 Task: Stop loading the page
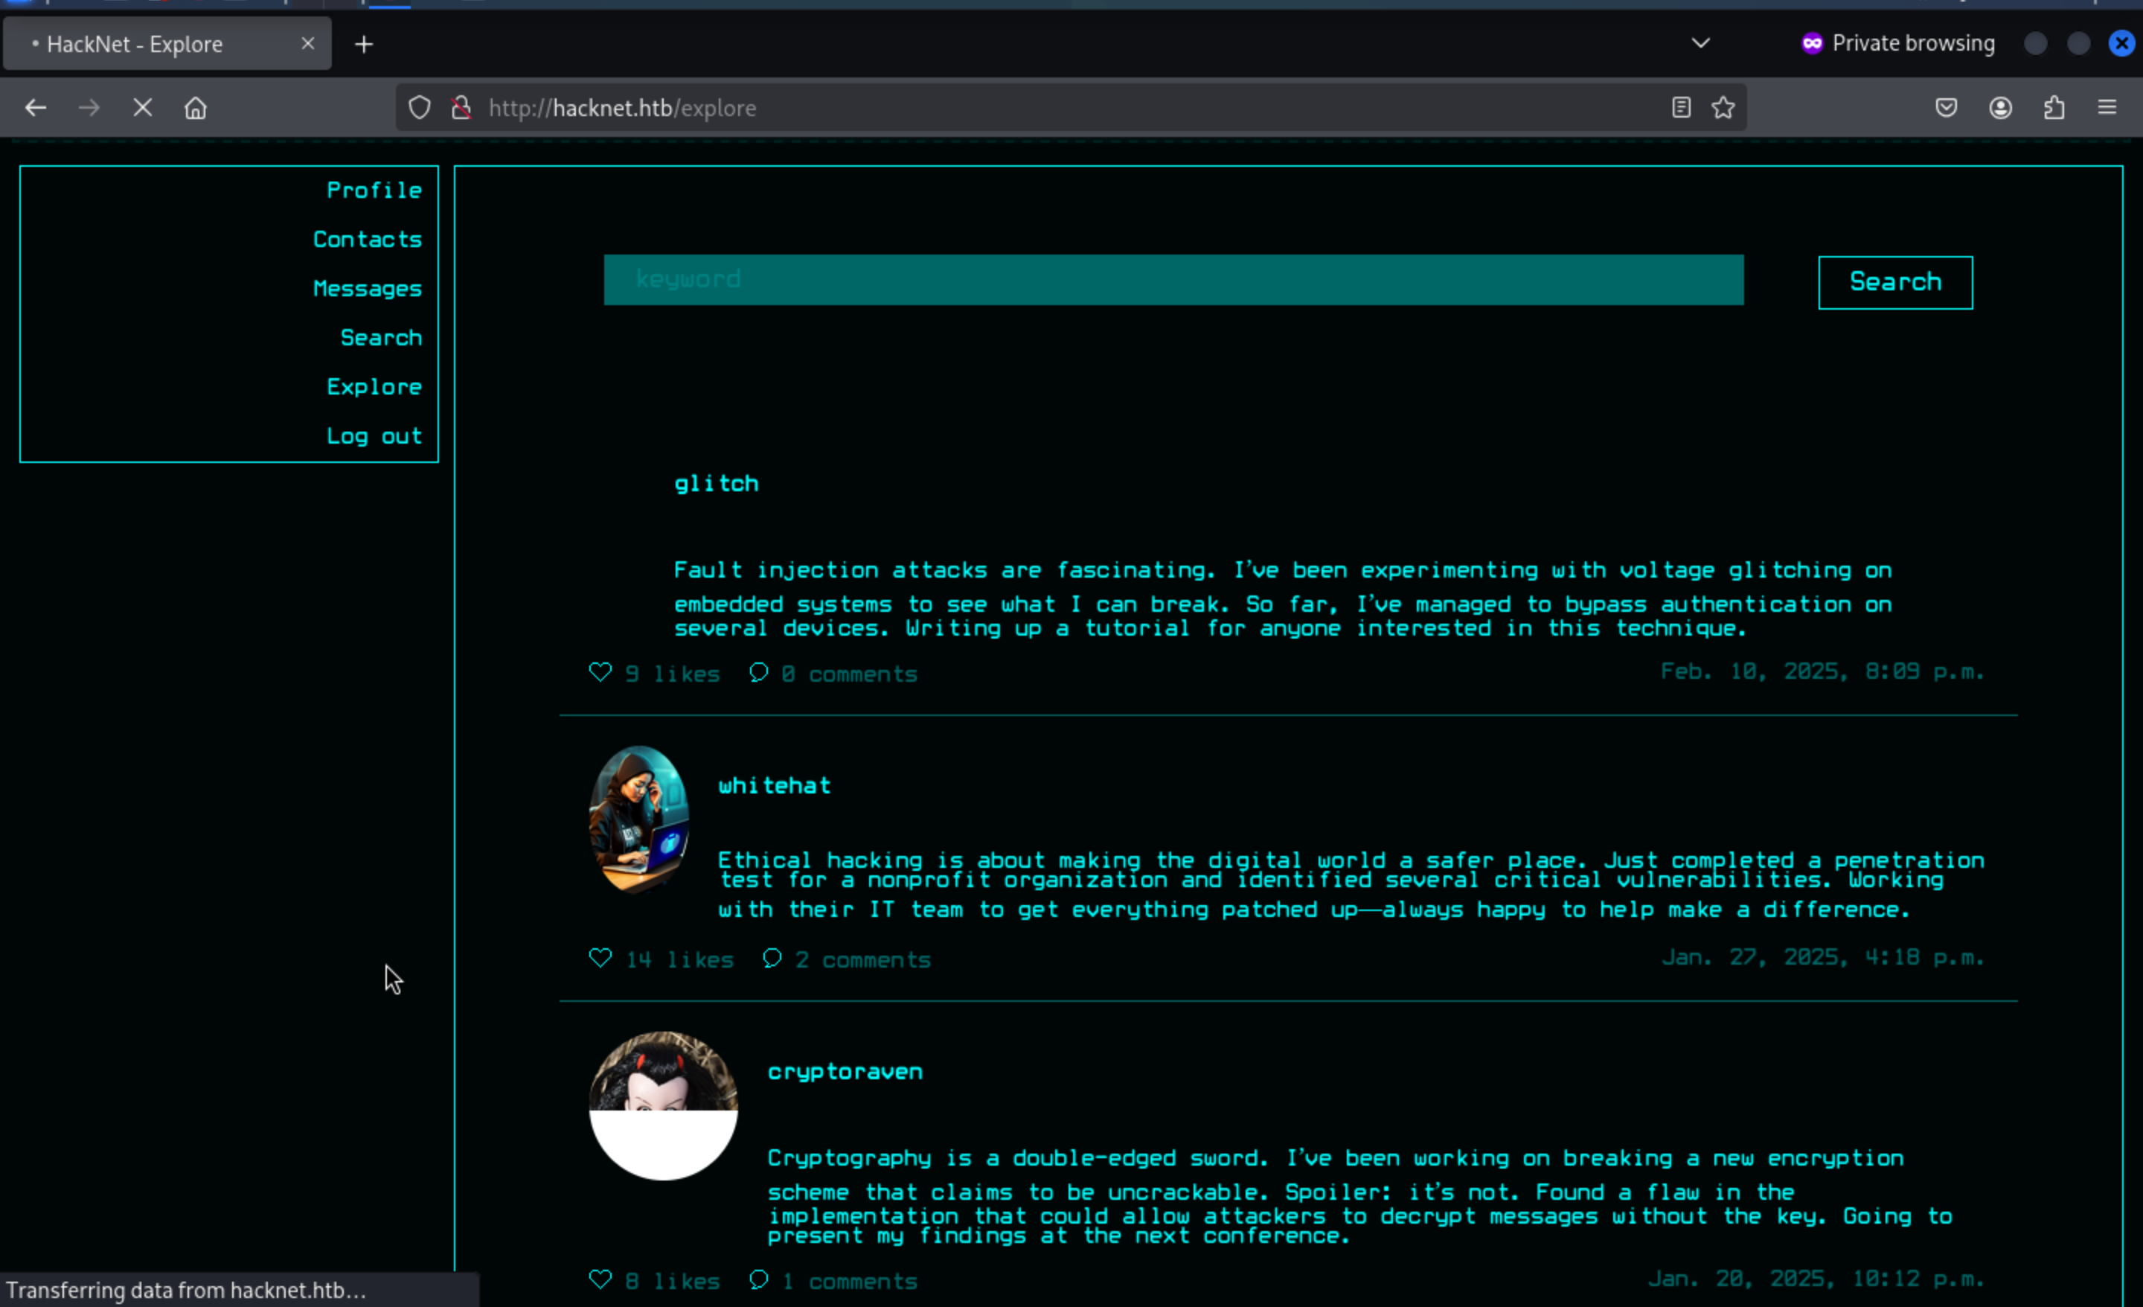click(143, 108)
